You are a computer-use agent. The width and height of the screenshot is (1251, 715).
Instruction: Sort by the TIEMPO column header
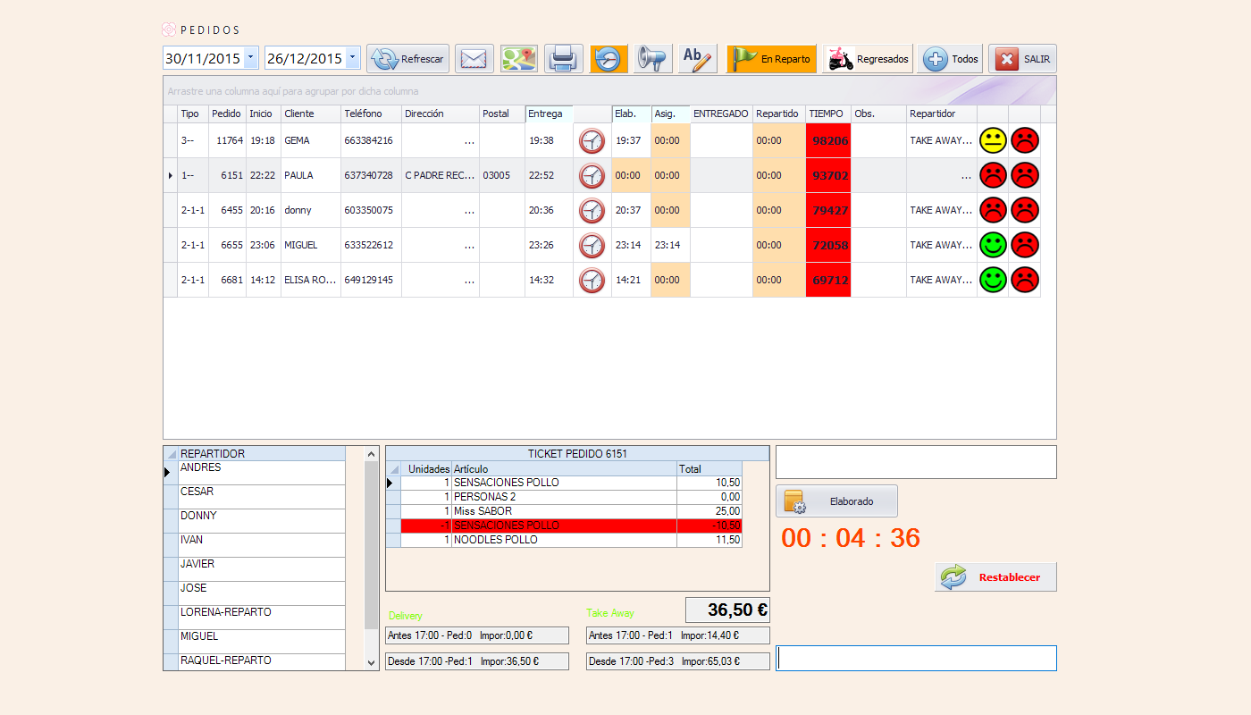[827, 114]
